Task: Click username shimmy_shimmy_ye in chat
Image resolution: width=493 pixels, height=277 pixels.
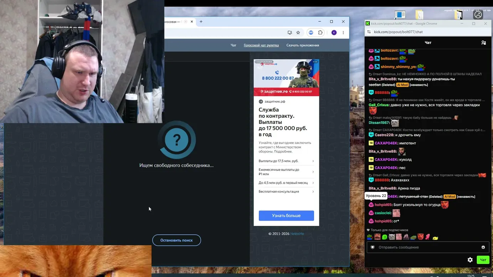Action: click(x=398, y=67)
